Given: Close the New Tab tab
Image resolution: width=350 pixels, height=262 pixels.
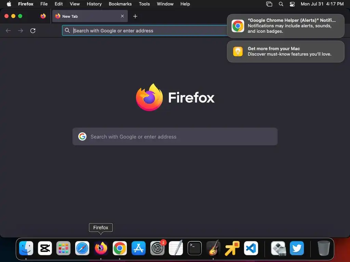Looking at the screenshot, I should [x=122, y=16].
